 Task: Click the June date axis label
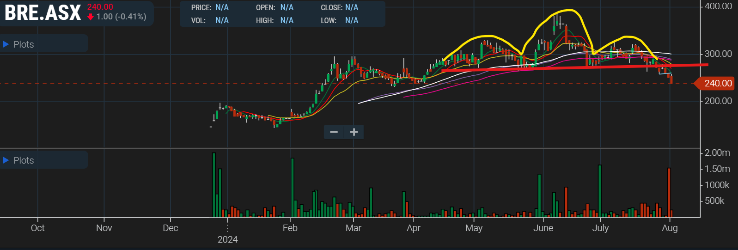click(543, 228)
